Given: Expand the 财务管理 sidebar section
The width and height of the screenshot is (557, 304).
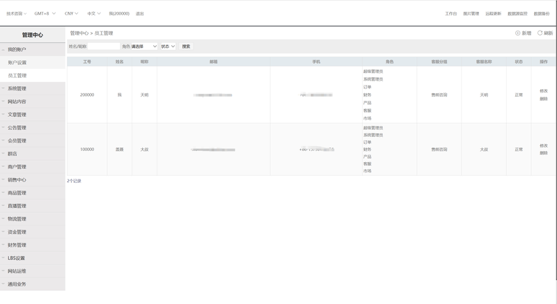Looking at the screenshot, I should point(33,245).
